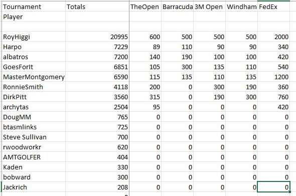Click RoyHiggi's total of 20995

point(97,37)
